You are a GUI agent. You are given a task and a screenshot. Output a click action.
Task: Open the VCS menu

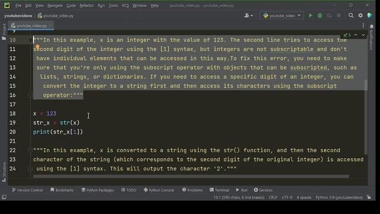tap(125, 5)
